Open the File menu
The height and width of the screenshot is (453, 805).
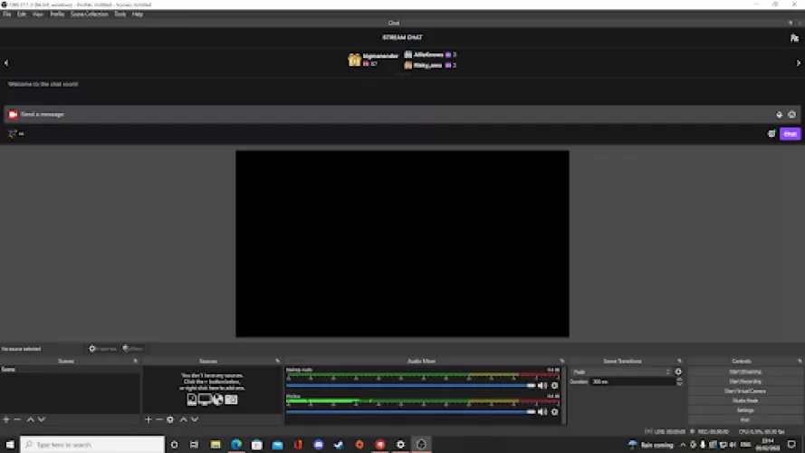[6, 14]
